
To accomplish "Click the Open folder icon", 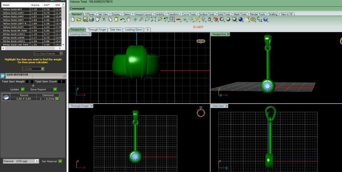I will (x=79, y=19).
